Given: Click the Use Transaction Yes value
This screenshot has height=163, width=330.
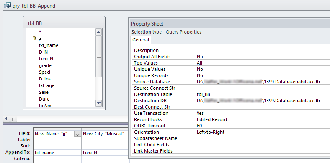Looking at the screenshot, I should click(x=200, y=113).
